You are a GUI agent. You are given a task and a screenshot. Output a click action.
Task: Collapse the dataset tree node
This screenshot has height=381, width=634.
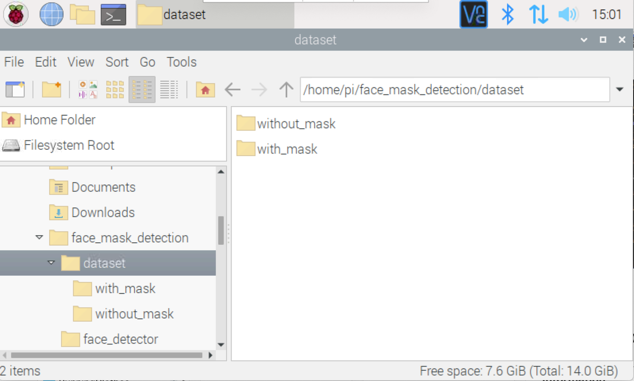coord(51,263)
